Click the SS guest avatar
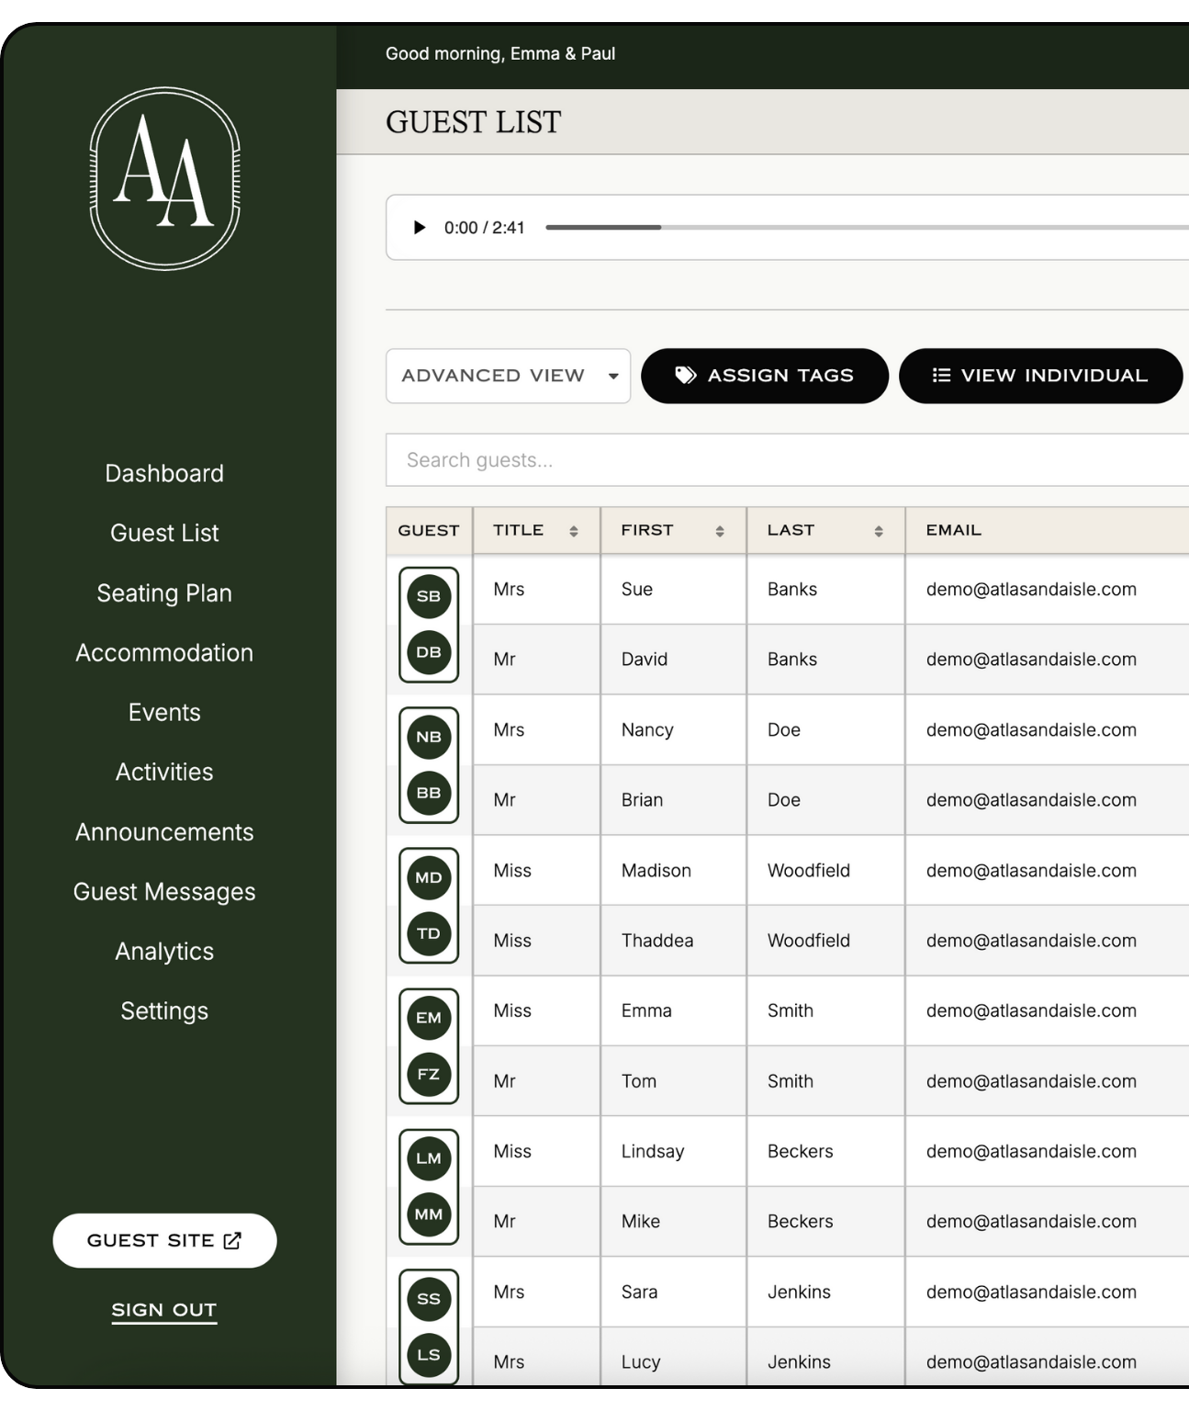The width and height of the screenshot is (1189, 1411). (429, 1299)
